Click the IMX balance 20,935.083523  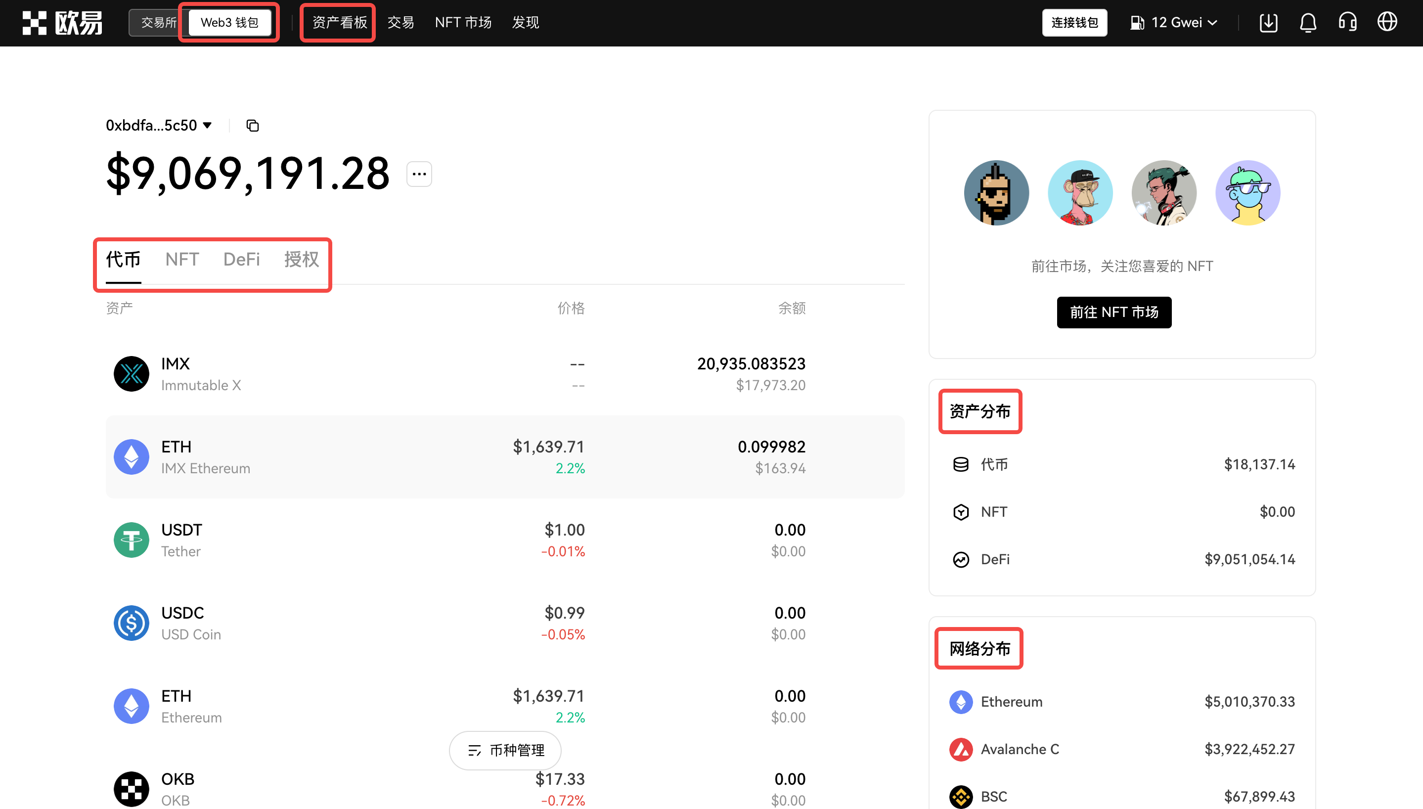pyautogui.click(x=752, y=364)
